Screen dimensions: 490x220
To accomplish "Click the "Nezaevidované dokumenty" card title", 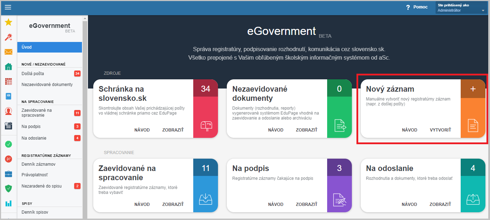I will [x=260, y=93].
